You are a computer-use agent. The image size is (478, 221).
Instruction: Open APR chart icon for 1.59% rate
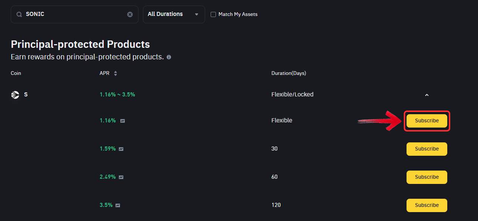point(121,149)
